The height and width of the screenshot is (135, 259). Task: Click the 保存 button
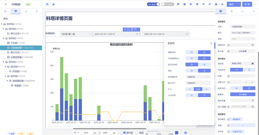coord(231,4)
